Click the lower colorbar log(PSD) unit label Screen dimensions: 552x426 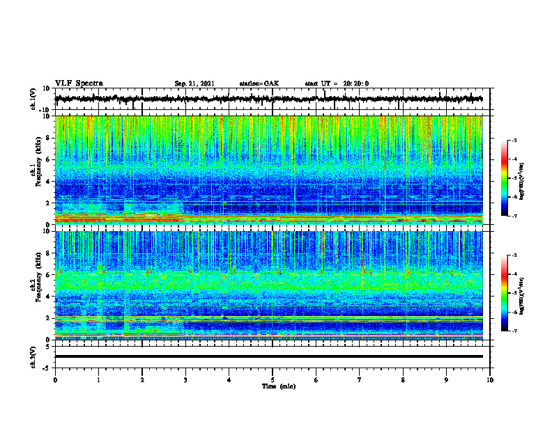(522, 296)
